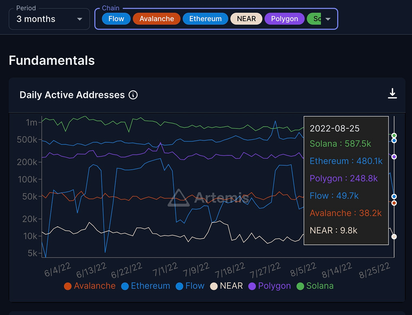Click the 'Fundamentals' section heading
412x315 pixels.
(x=52, y=60)
